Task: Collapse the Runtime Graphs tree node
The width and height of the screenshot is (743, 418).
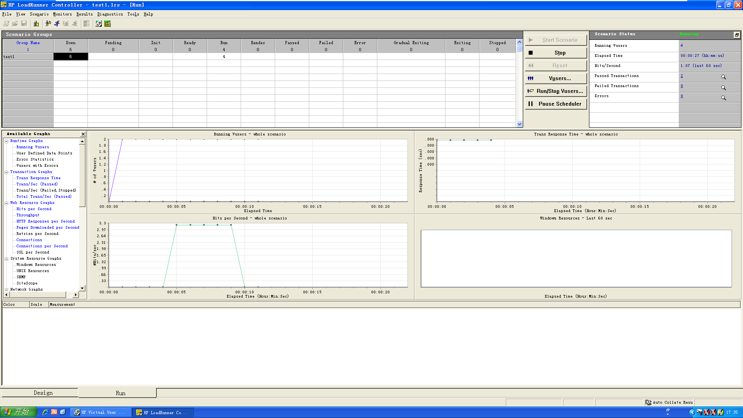Action: tap(7, 141)
